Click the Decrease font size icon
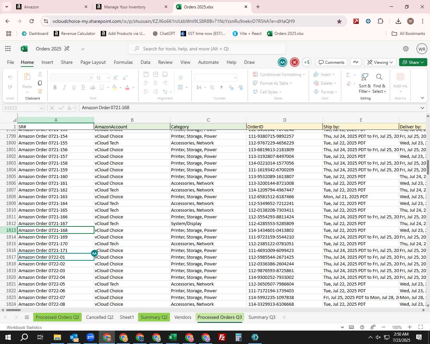This screenshot has height=344, width=430. [x=125, y=78]
